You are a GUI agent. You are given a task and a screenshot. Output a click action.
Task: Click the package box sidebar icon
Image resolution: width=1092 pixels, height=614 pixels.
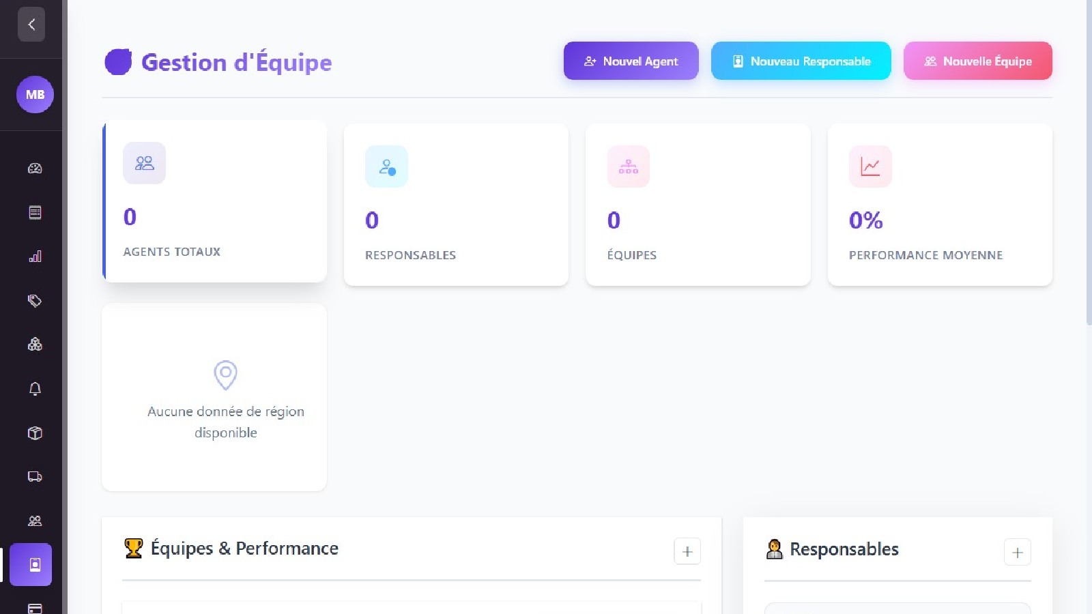(35, 433)
